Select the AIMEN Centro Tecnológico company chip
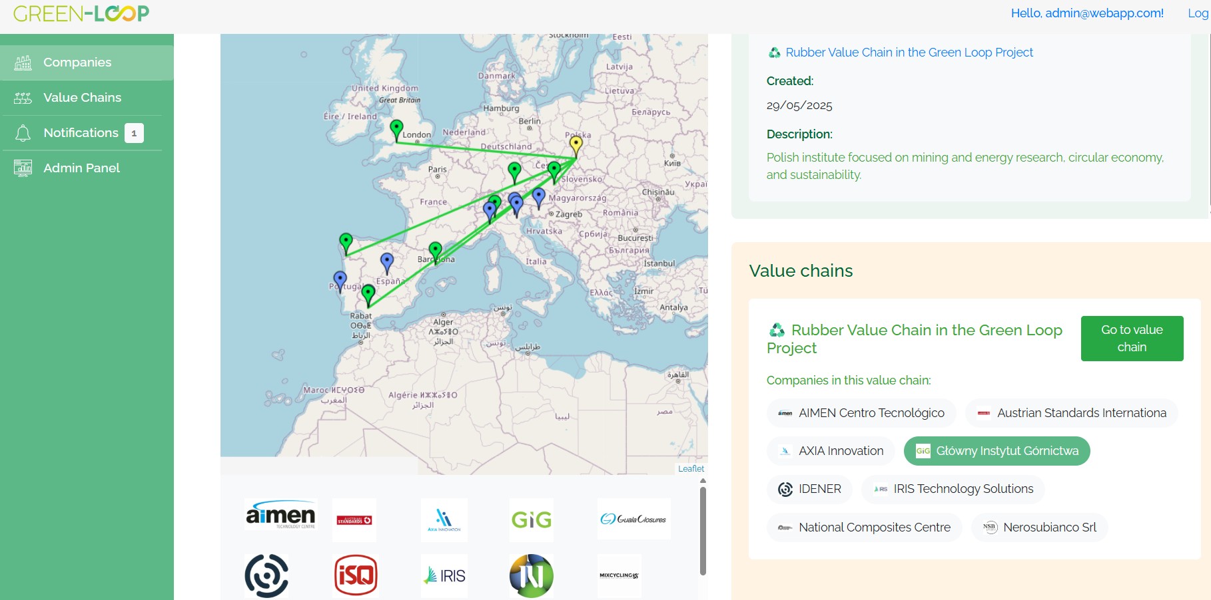The height and width of the screenshot is (600, 1211). point(861,413)
